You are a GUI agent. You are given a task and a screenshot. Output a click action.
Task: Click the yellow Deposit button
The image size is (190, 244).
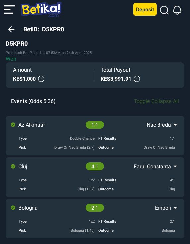145,9
